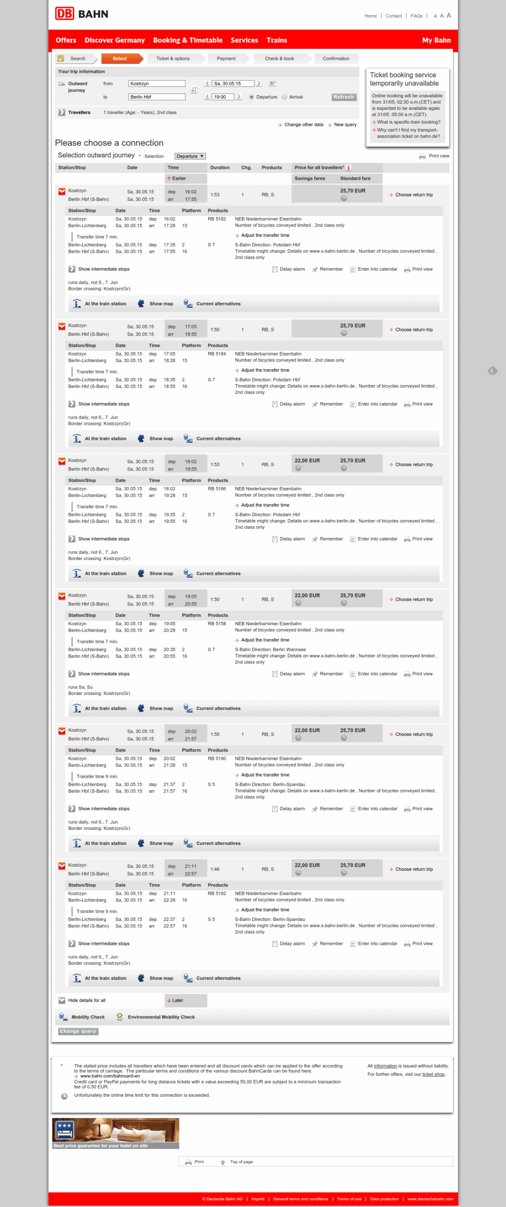This screenshot has height=1207, width=506.
Task: Swap from and to stations icon
Action: click(194, 89)
